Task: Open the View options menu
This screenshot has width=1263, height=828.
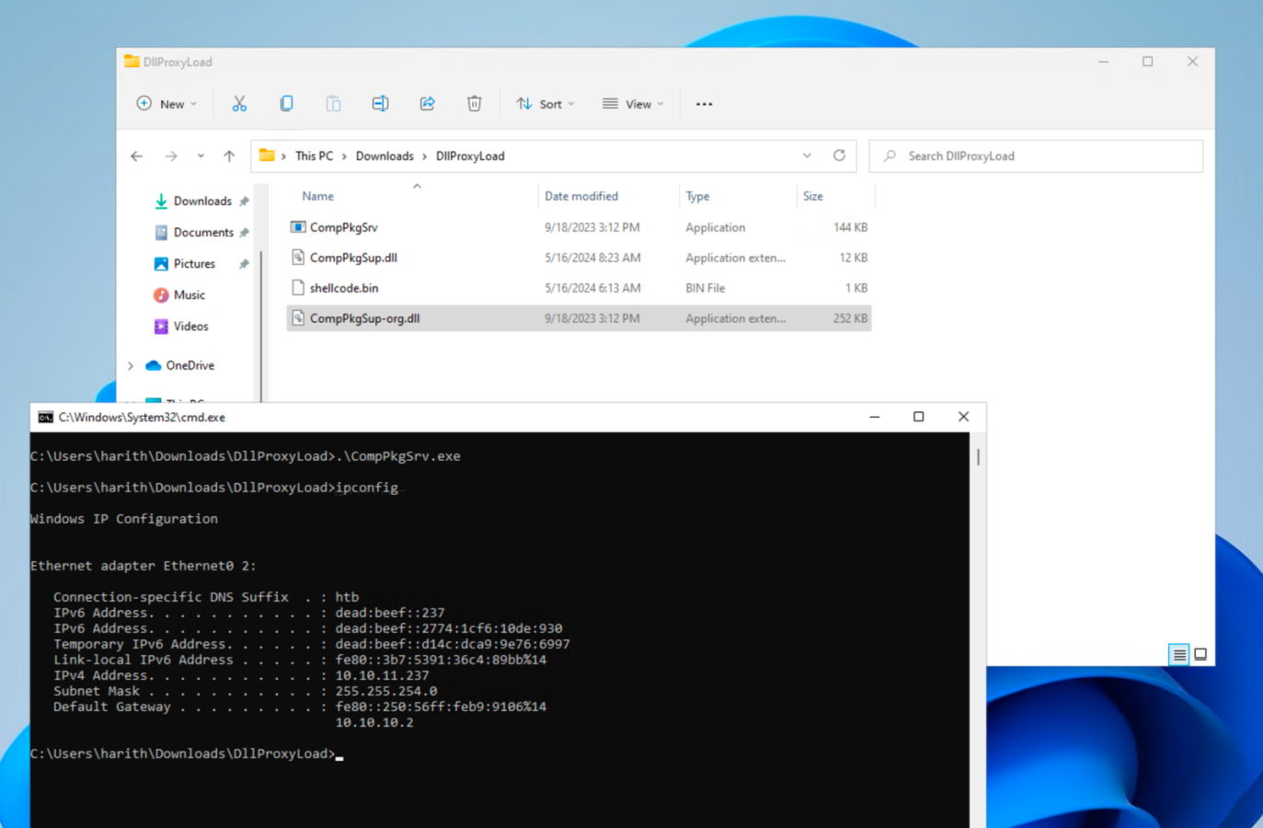Action: coord(633,104)
